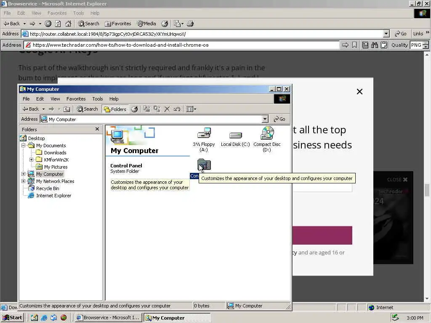Click the Copy To icon in My Computer toolbar
Viewport: 431px width, 323px height.
point(157,109)
